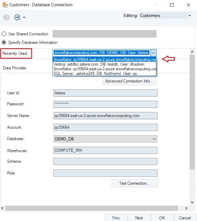Maximize the Database Connection window

[x=172, y=5]
